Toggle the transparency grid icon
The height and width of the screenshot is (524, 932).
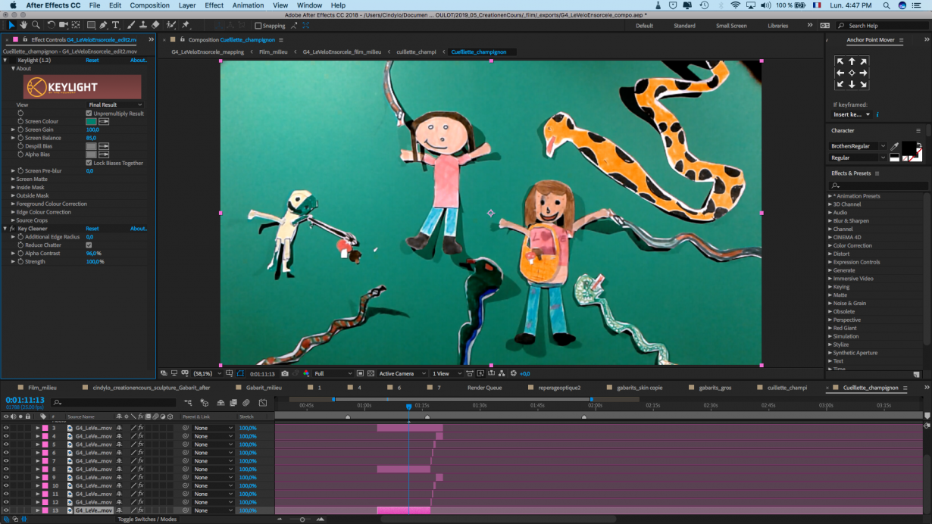pos(371,373)
